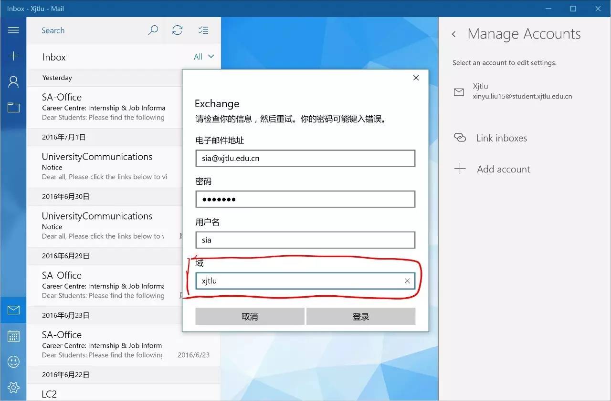Viewport: 611px width, 401px height.
Task: Click the password field
Action: (305, 199)
